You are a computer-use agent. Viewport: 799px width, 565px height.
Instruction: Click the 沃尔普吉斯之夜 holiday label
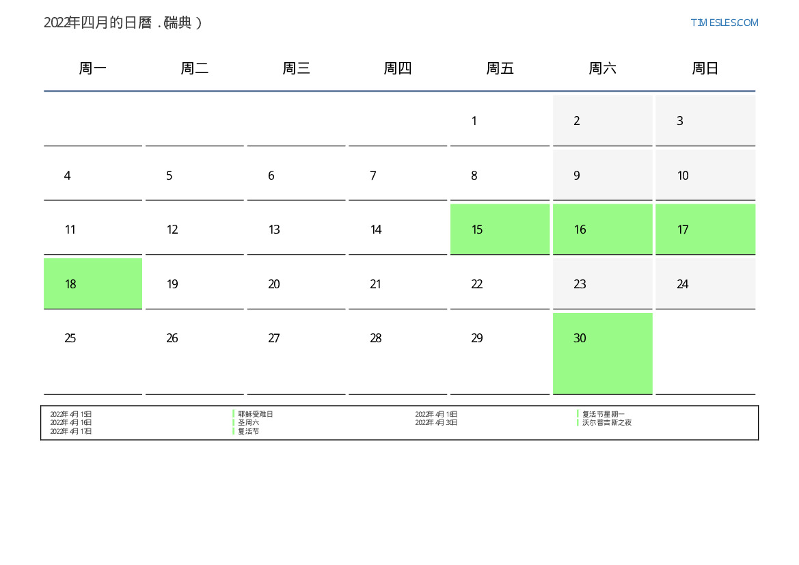[606, 423]
